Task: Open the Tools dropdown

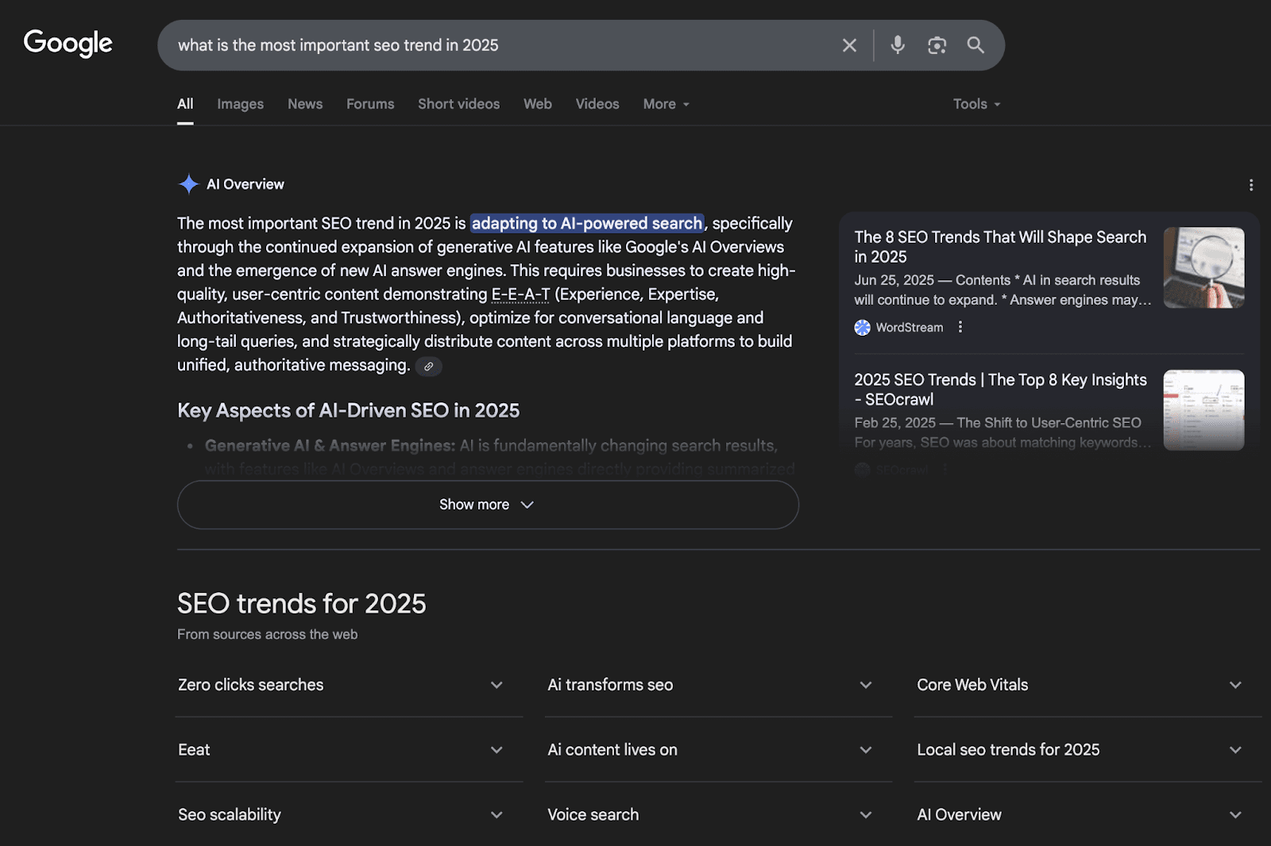Action: (x=975, y=103)
